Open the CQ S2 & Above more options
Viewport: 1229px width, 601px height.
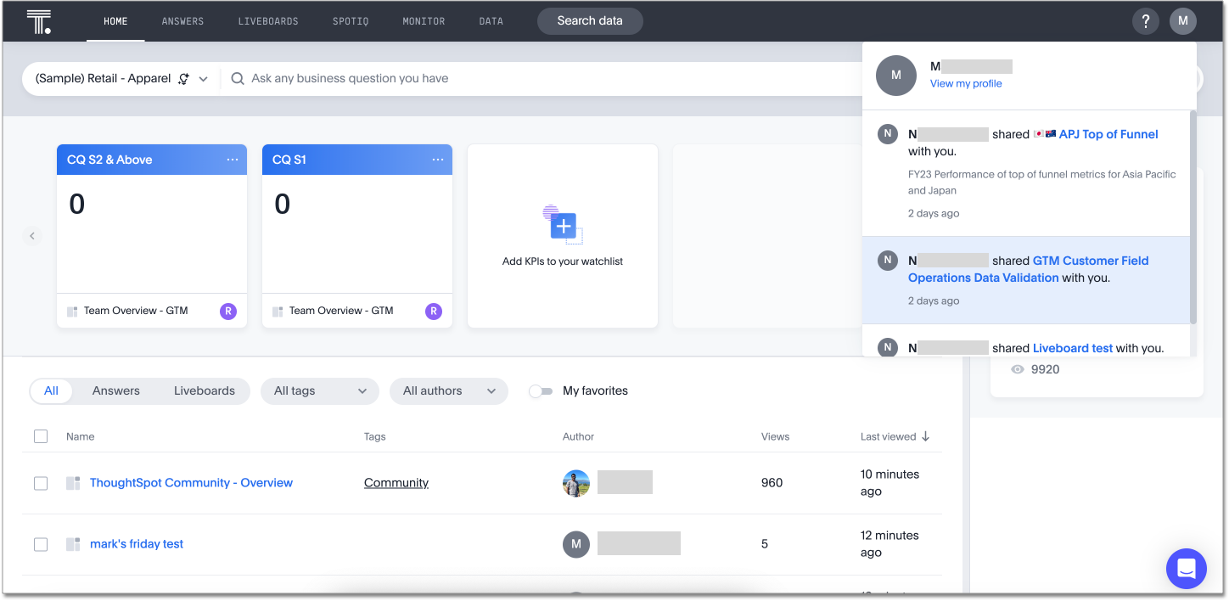click(x=233, y=160)
